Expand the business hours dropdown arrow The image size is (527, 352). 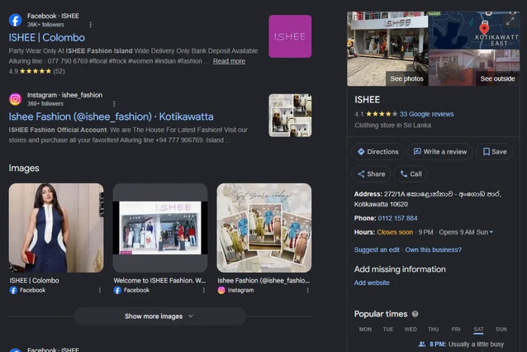491,232
